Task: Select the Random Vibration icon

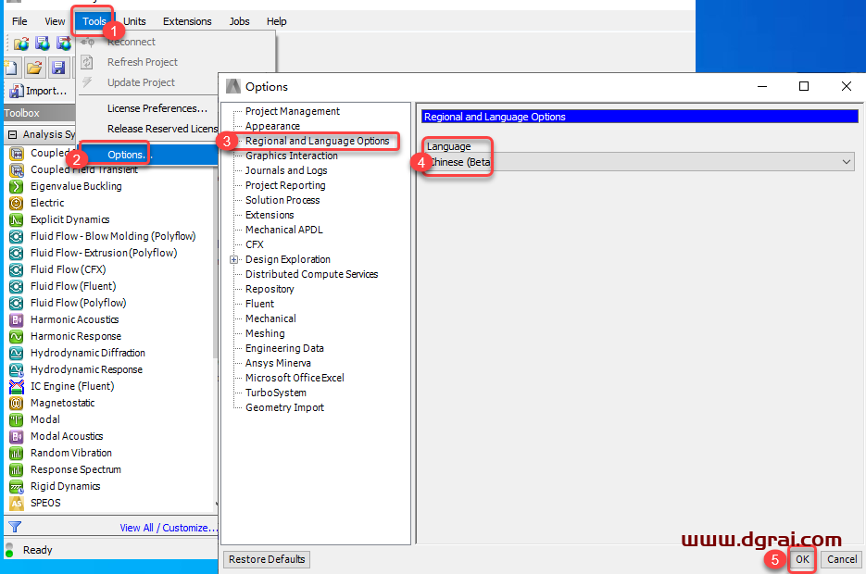Action: pyautogui.click(x=17, y=453)
